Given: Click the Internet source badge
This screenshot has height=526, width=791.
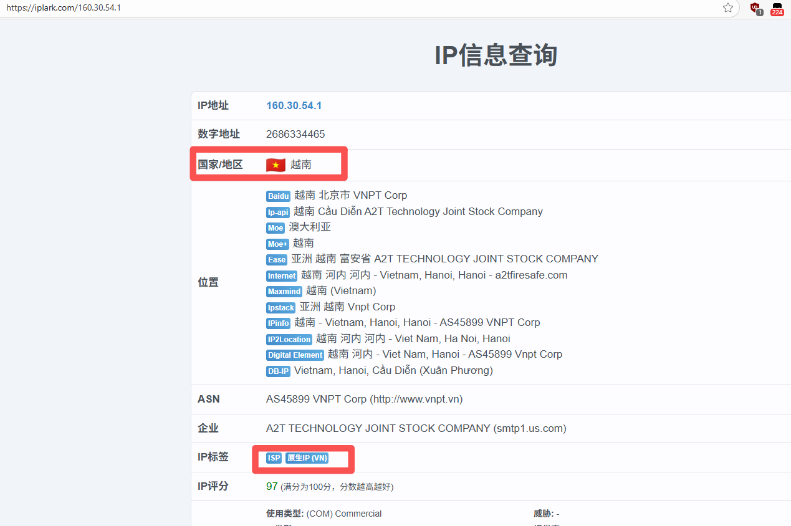Looking at the screenshot, I should pyautogui.click(x=282, y=276).
